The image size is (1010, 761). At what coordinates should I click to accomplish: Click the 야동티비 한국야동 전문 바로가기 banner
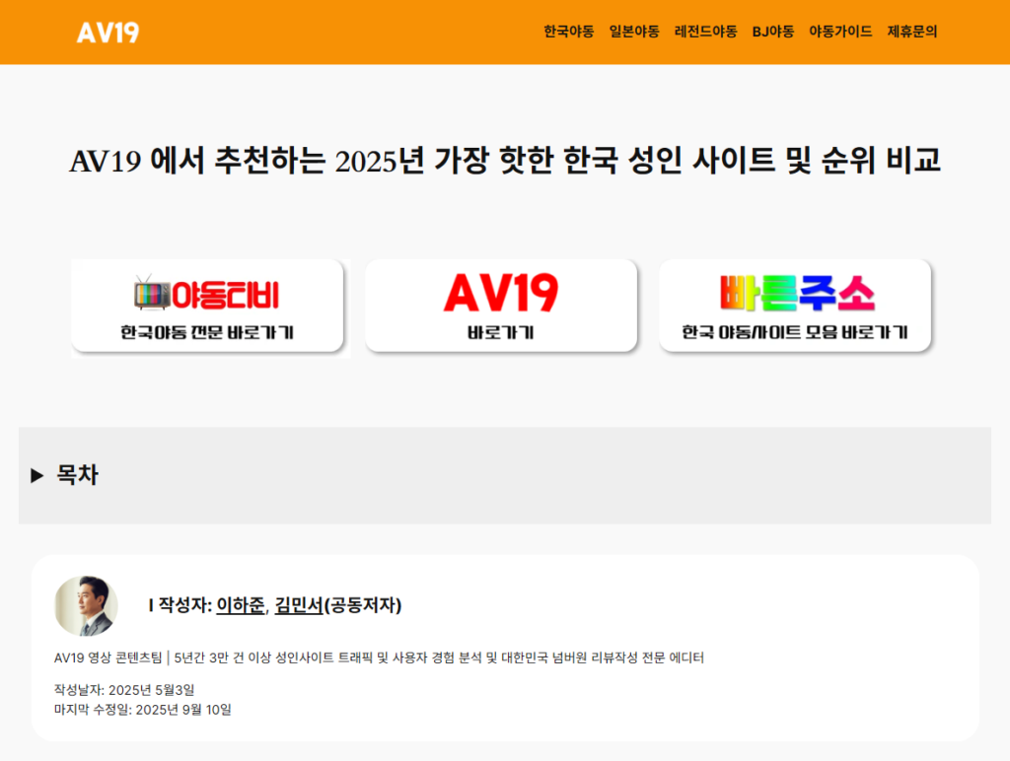point(209,306)
